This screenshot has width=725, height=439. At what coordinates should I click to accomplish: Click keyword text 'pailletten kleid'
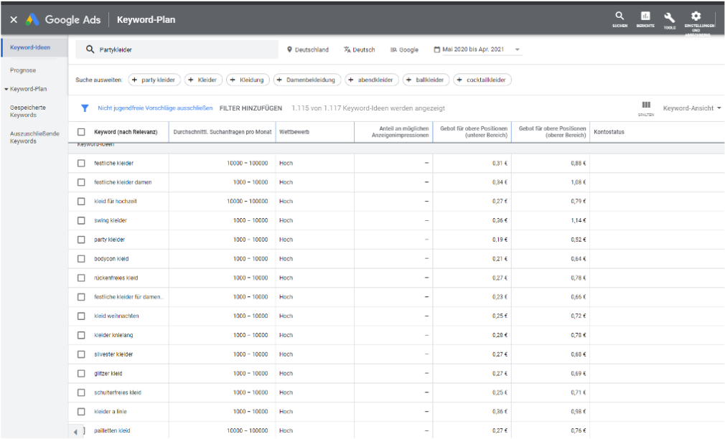(113, 430)
